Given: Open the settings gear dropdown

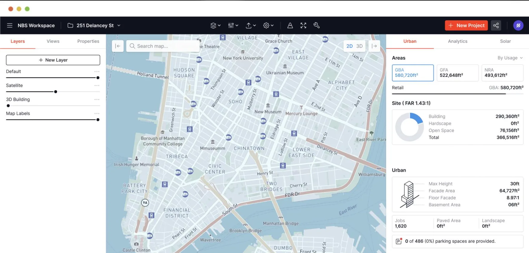Looking at the screenshot, I should tap(268, 25).
